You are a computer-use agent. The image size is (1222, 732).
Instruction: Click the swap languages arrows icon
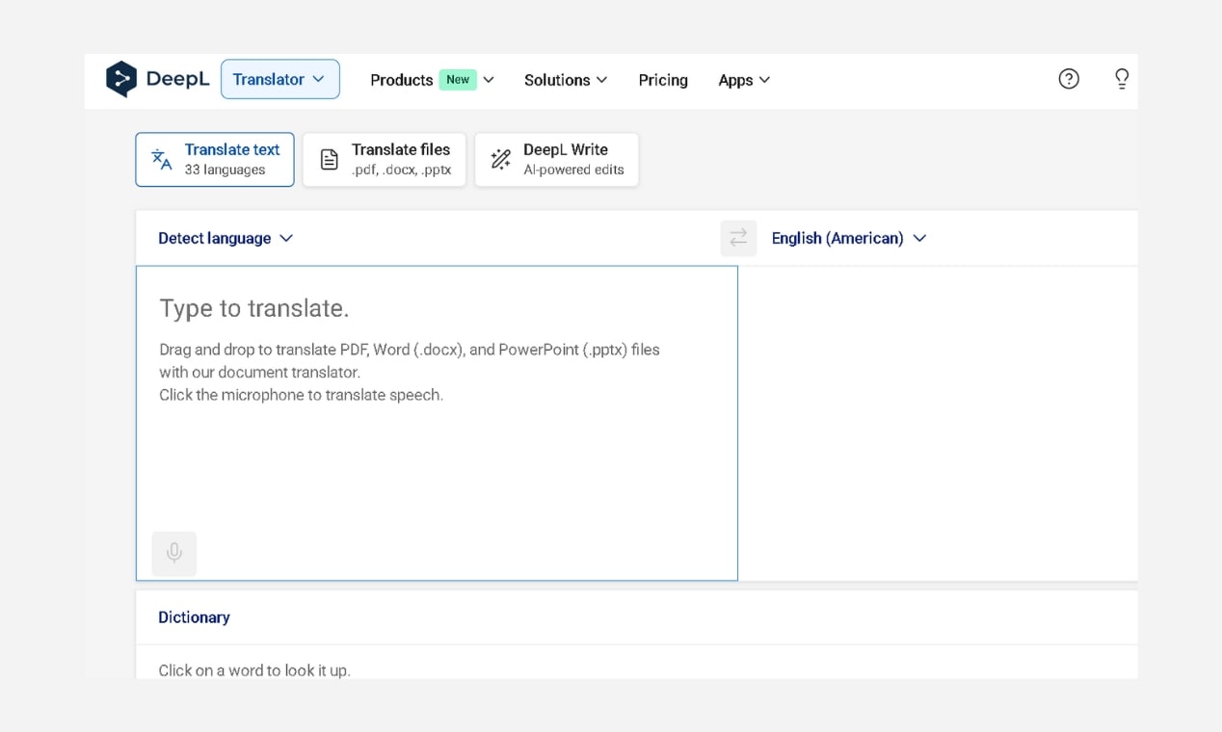point(738,238)
